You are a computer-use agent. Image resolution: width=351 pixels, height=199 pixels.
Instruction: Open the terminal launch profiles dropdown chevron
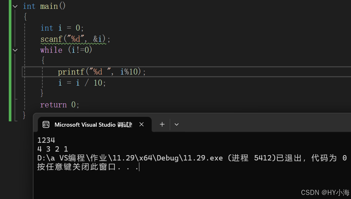(176, 124)
